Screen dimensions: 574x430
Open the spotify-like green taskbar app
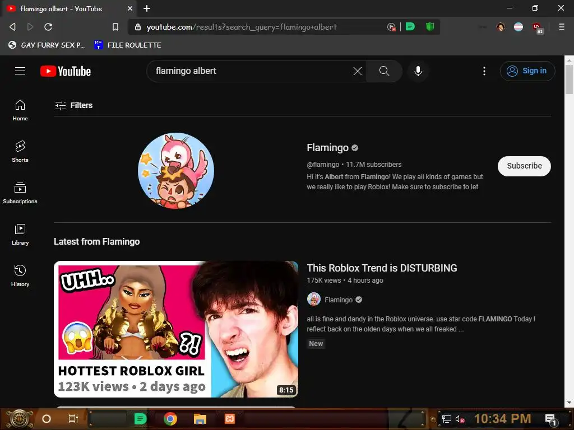point(140,419)
